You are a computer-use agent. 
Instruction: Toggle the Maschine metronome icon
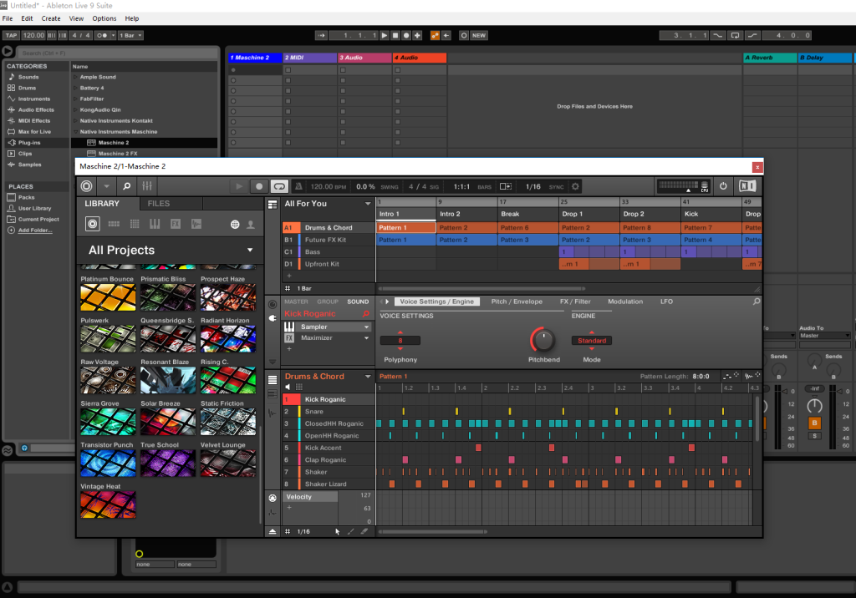[298, 186]
